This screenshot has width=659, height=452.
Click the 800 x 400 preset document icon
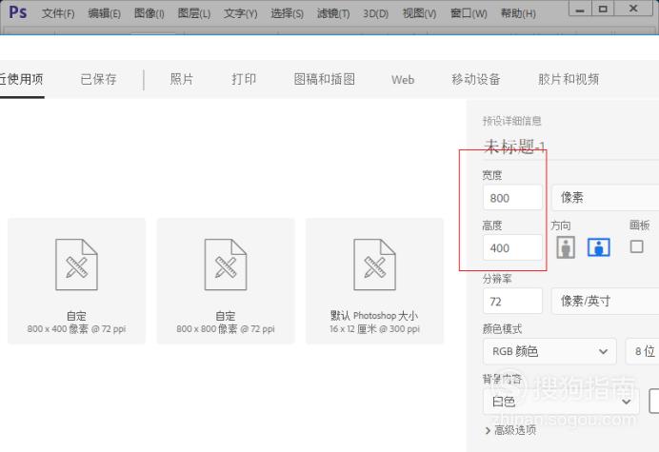click(76, 265)
